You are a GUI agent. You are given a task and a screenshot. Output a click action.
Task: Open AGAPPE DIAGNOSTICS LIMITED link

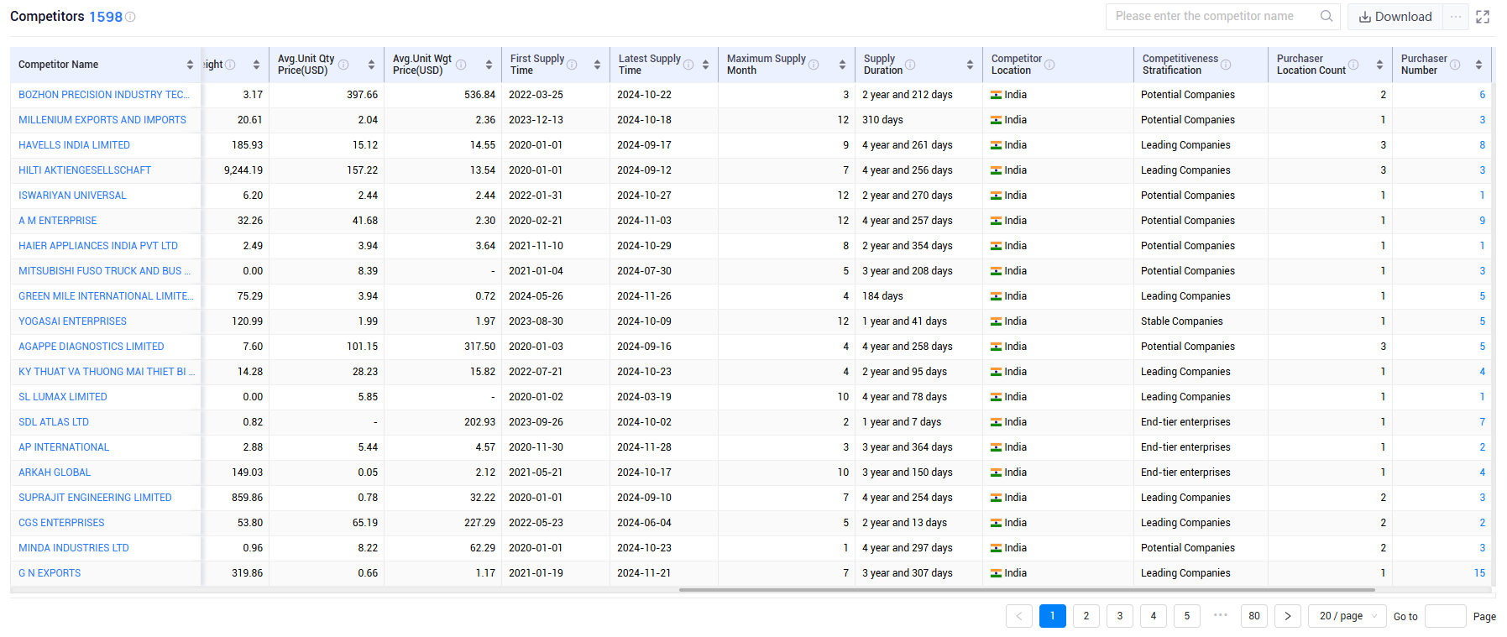pyautogui.click(x=92, y=347)
